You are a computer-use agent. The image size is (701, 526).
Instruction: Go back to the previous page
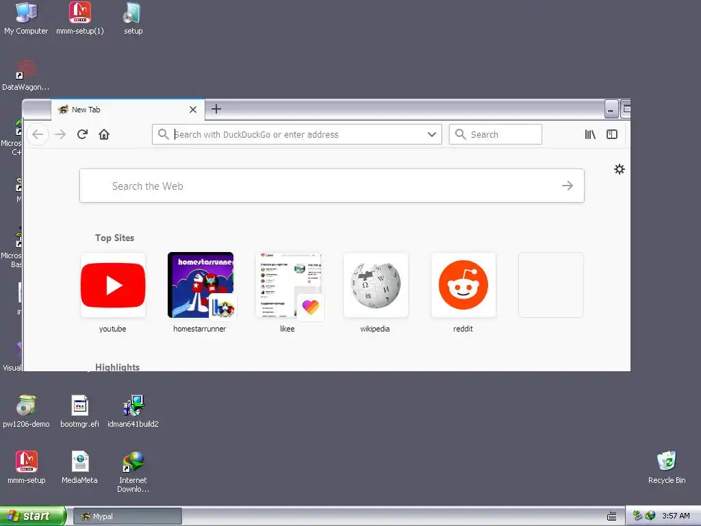(38, 134)
